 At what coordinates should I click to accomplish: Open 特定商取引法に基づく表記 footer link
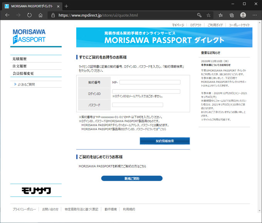(x=81, y=209)
